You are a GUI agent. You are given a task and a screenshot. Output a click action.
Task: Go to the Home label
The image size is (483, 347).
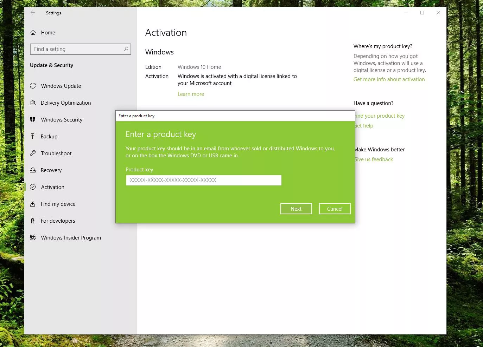click(48, 33)
